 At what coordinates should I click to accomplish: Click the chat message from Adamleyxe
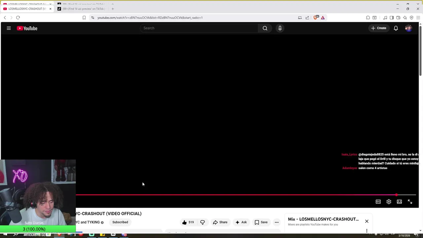click(373, 168)
